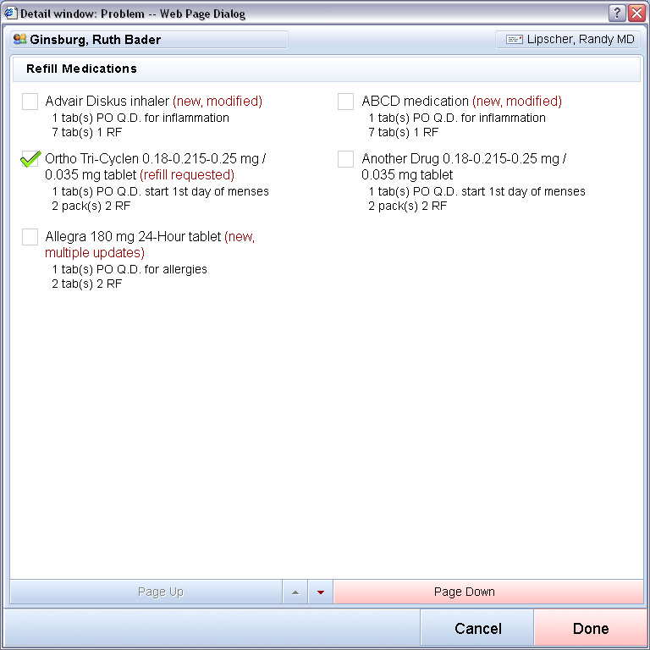Go to next page with Page Down
The width and height of the screenshot is (650, 650).
[x=489, y=592]
